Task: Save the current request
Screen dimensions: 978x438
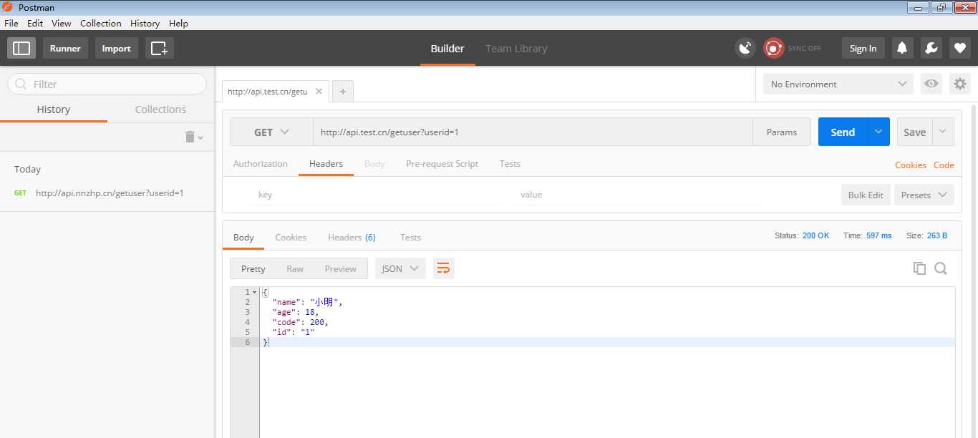Action: point(914,132)
